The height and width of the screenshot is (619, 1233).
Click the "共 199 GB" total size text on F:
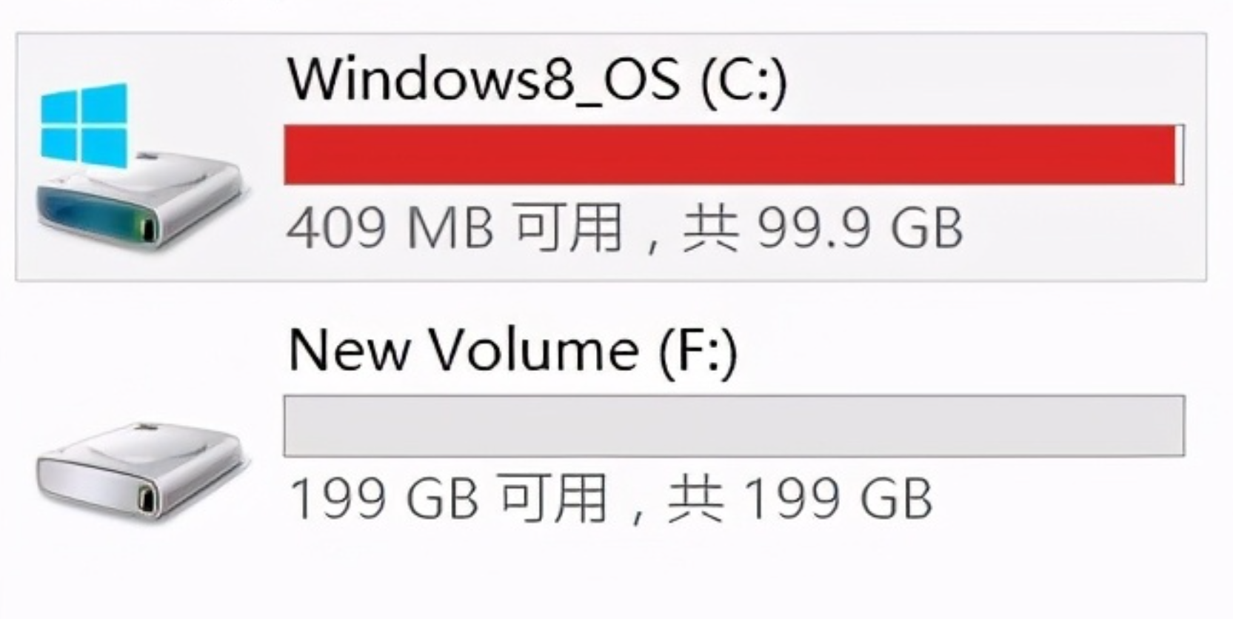(x=800, y=498)
